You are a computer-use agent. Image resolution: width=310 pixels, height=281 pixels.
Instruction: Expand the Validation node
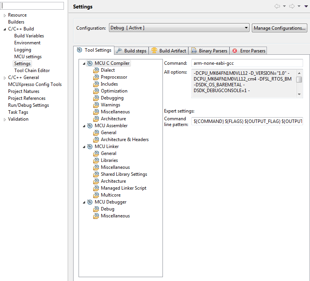pos(5,119)
